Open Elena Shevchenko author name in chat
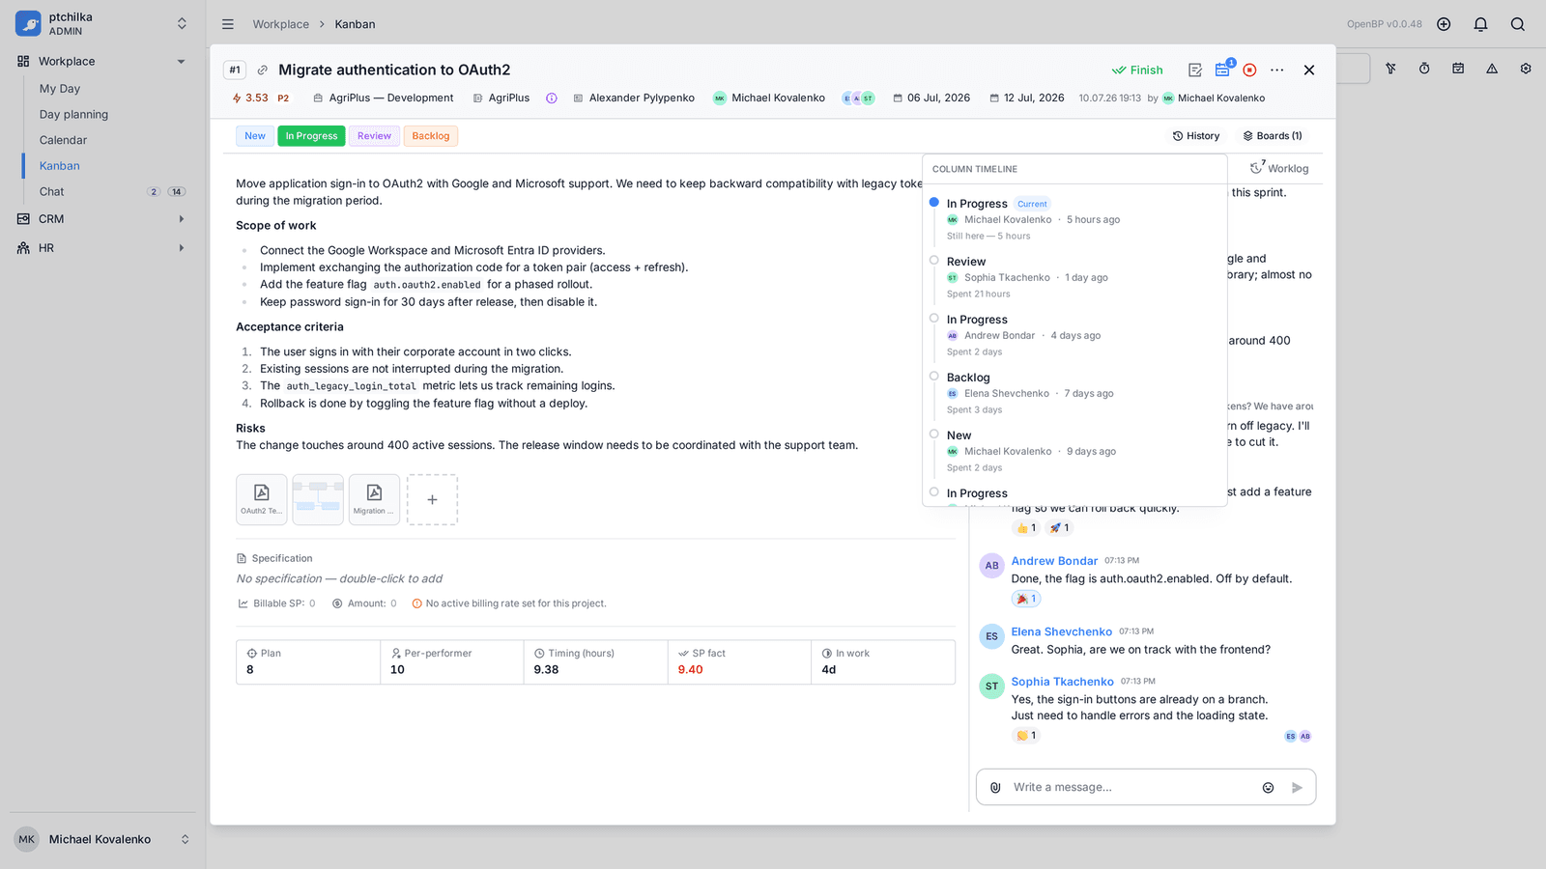Image resolution: width=1546 pixels, height=869 pixels. 1061,632
